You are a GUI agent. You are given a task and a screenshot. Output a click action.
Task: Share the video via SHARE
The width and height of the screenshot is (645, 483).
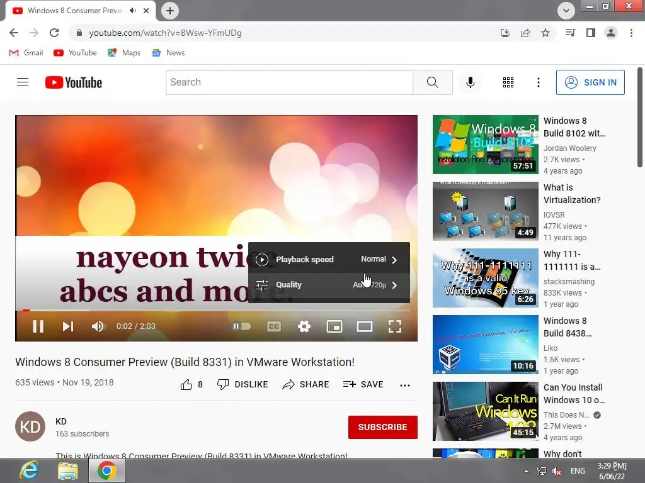click(x=305, y=384)
